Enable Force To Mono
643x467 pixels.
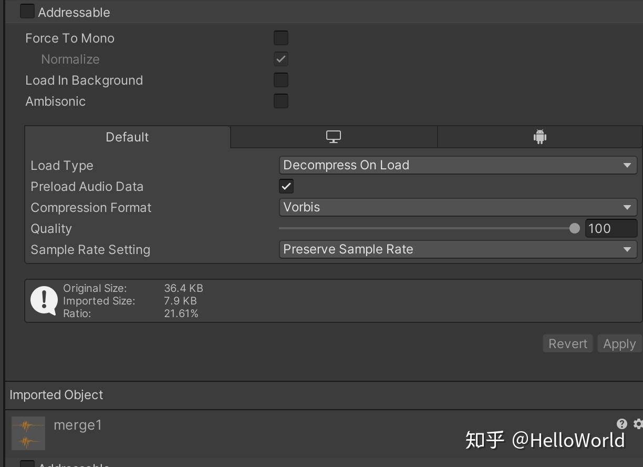pyautogui.click(x=281, y=37)
